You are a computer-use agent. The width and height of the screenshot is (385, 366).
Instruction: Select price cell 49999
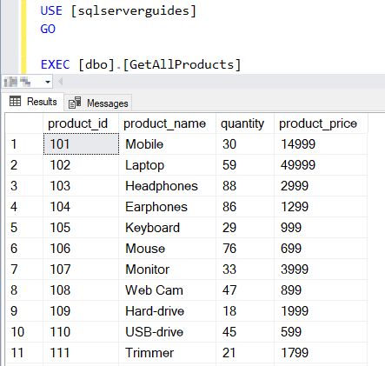tap(321, 165)
